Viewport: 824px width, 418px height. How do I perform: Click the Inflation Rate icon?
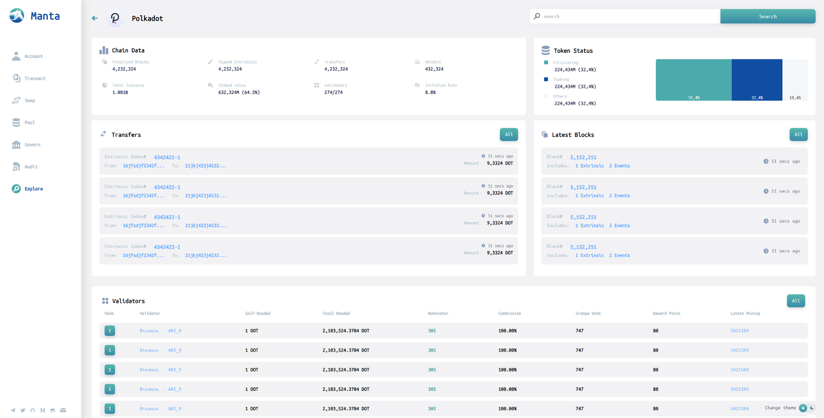coord(417,85)
